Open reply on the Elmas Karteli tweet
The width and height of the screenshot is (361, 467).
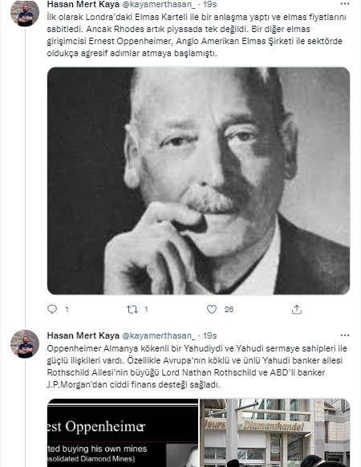(52, 309)
